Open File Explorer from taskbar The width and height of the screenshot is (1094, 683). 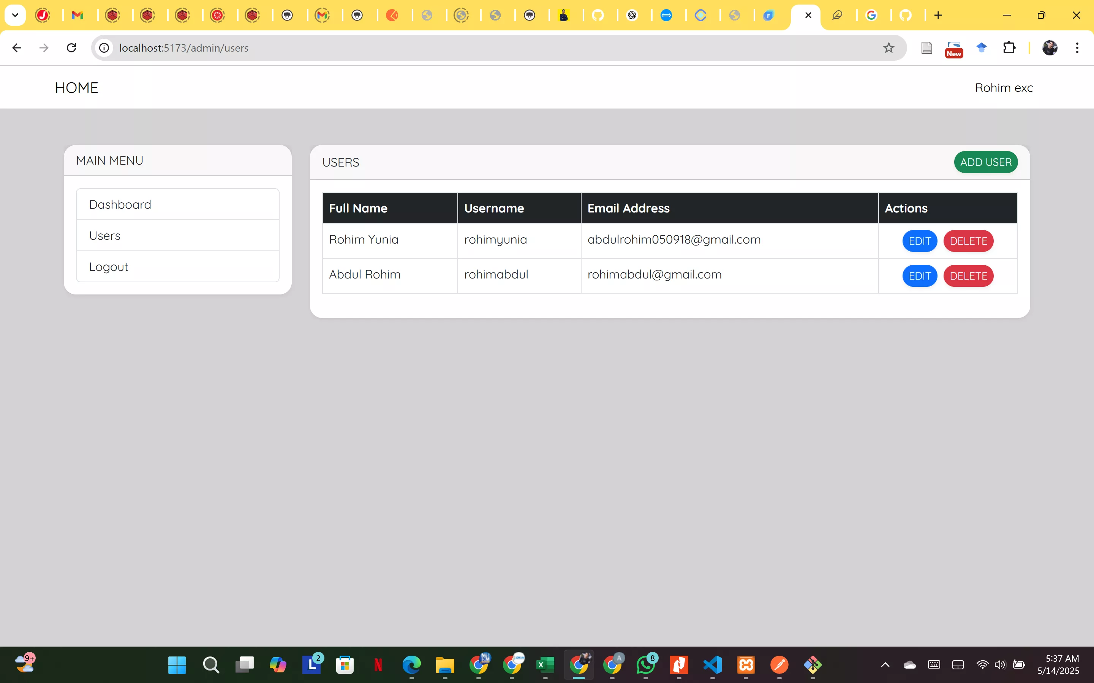coord(445,665)
